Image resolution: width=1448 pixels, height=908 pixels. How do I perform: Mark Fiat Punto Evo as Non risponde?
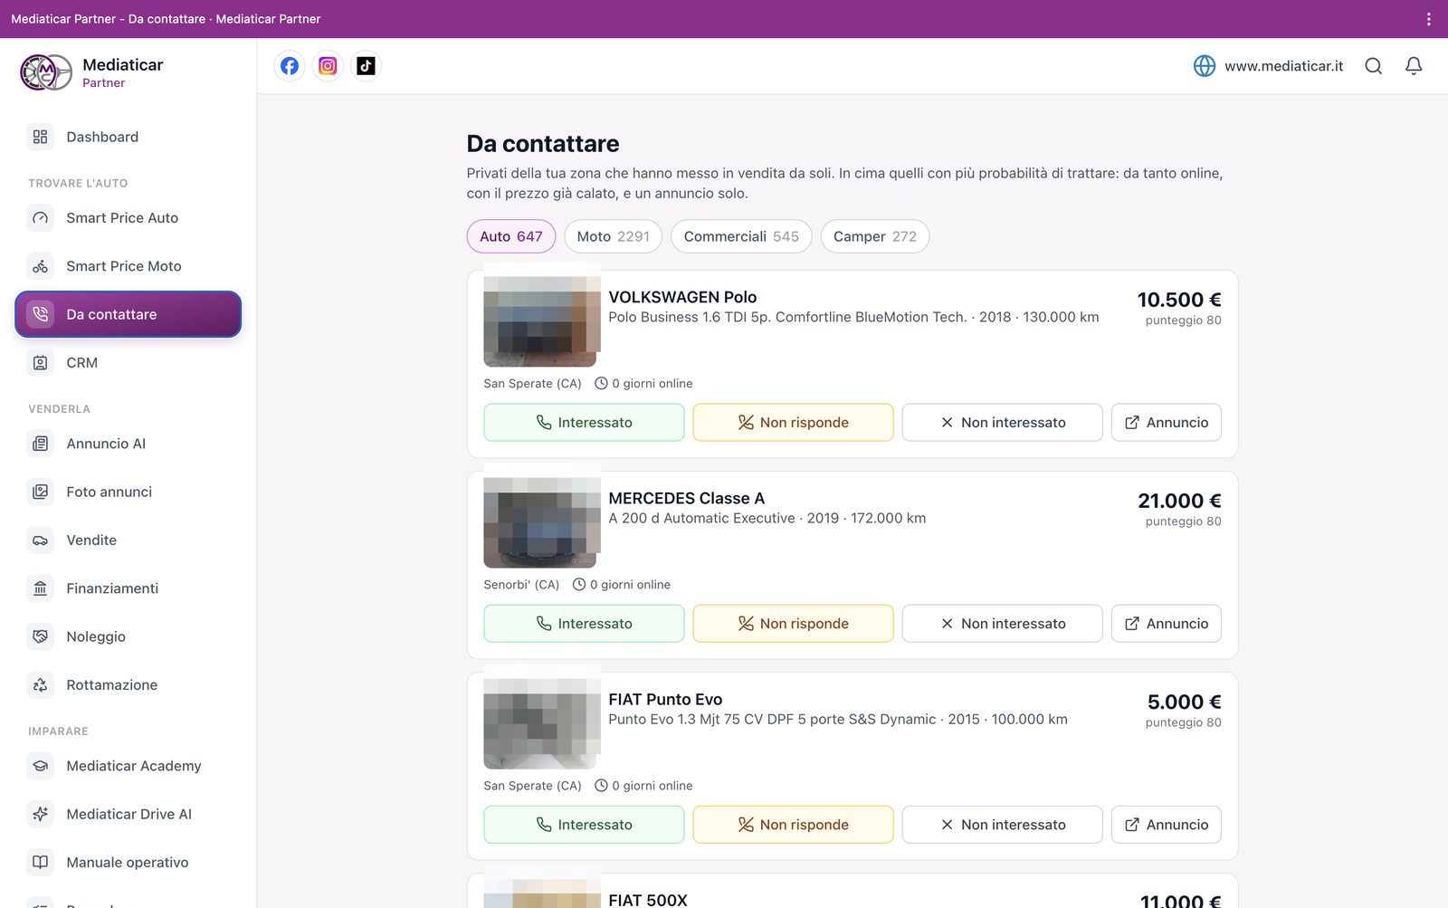pos(794,825)
